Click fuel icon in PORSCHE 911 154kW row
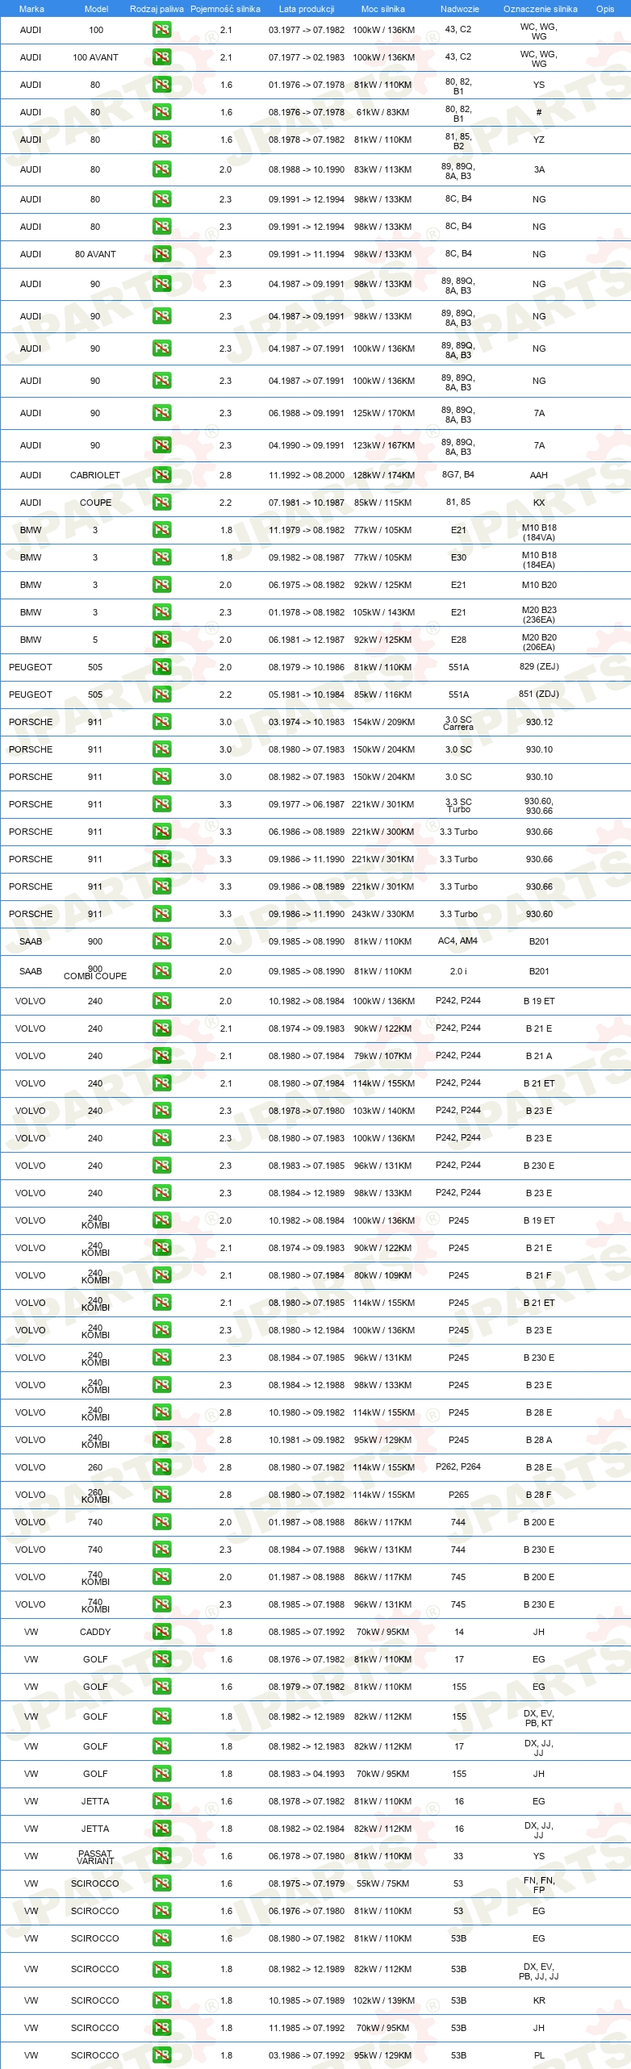631x2069 pixels. coord(161,722)
